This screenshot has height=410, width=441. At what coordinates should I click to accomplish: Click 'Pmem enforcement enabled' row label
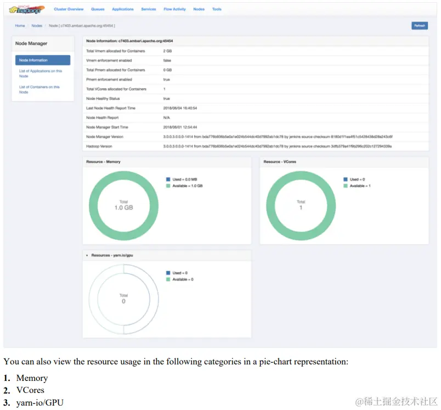click(x=109, y=80)
